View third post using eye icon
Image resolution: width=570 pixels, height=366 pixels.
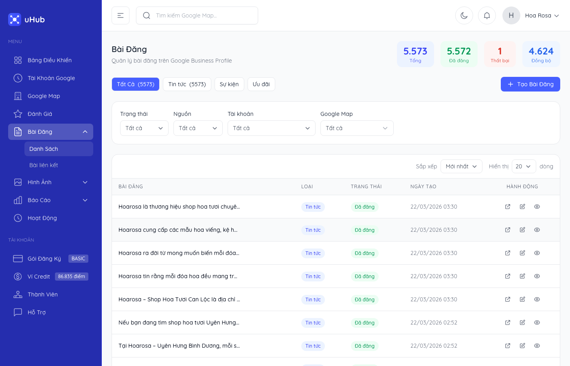click(537, 253)
